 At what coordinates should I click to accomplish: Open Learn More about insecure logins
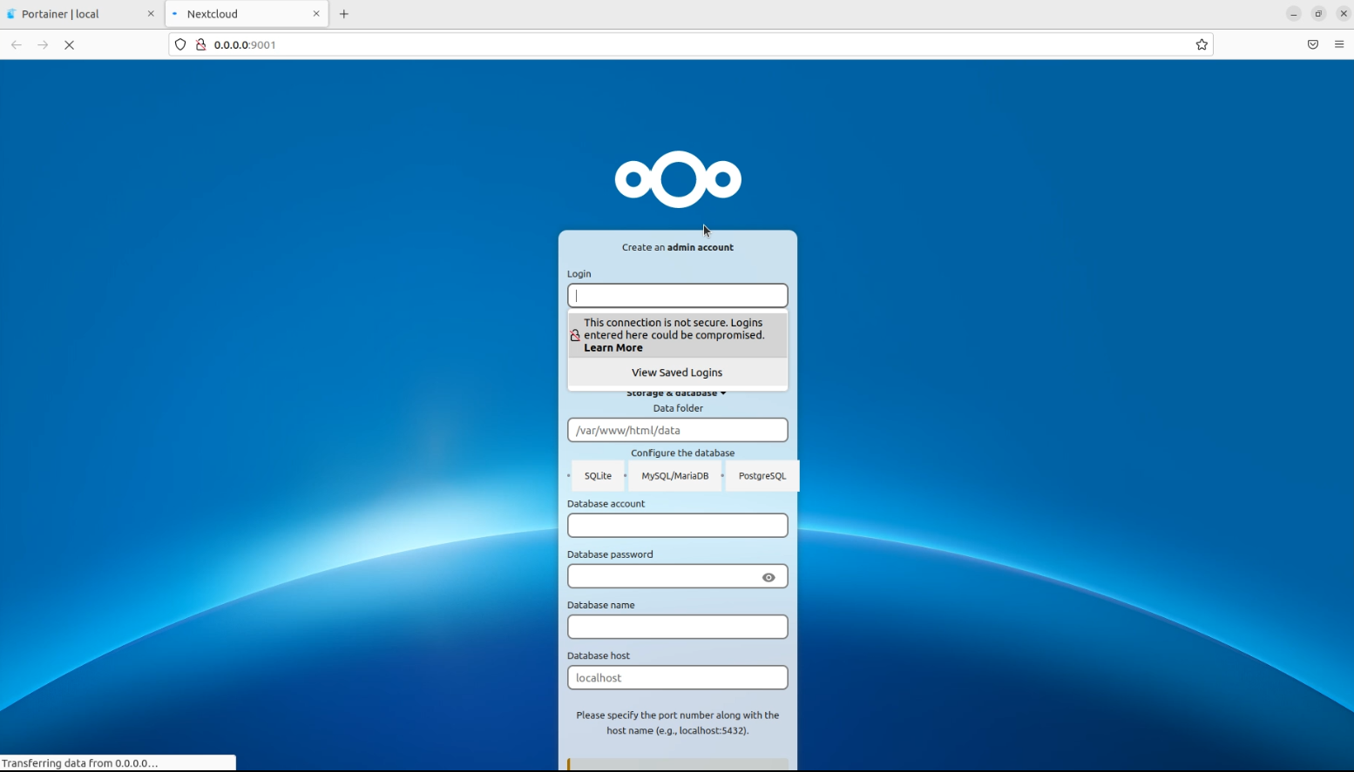click(613, 348)
